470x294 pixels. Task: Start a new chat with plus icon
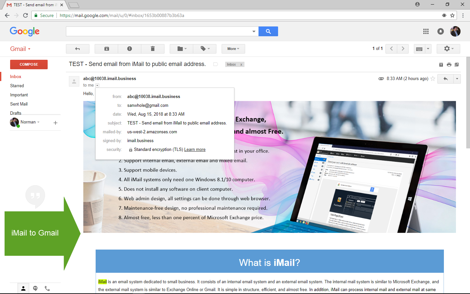pyautogui.click(x=55, y=123)
